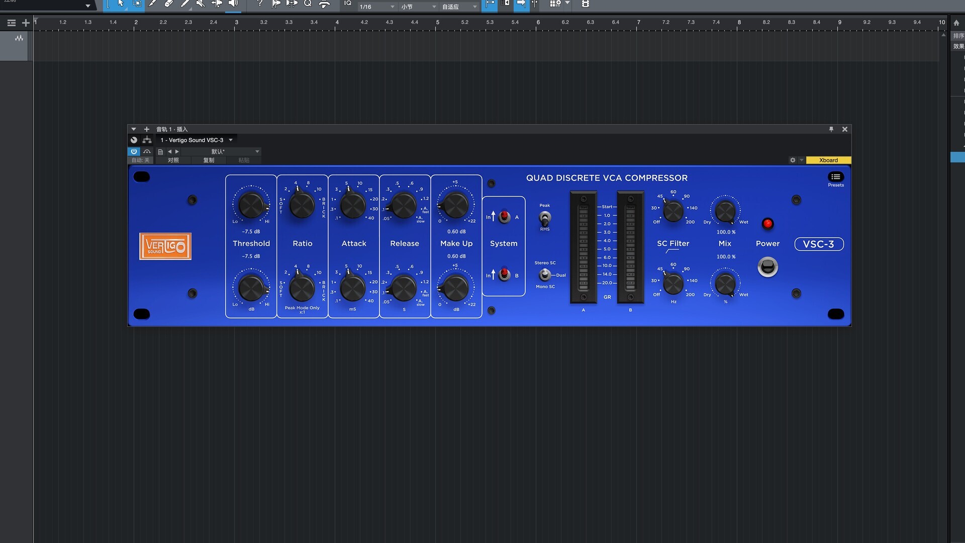Load previous preset with left arrow
Image resolution: width=965 pixels, height=543 pixels.
(x=170, y=151)
